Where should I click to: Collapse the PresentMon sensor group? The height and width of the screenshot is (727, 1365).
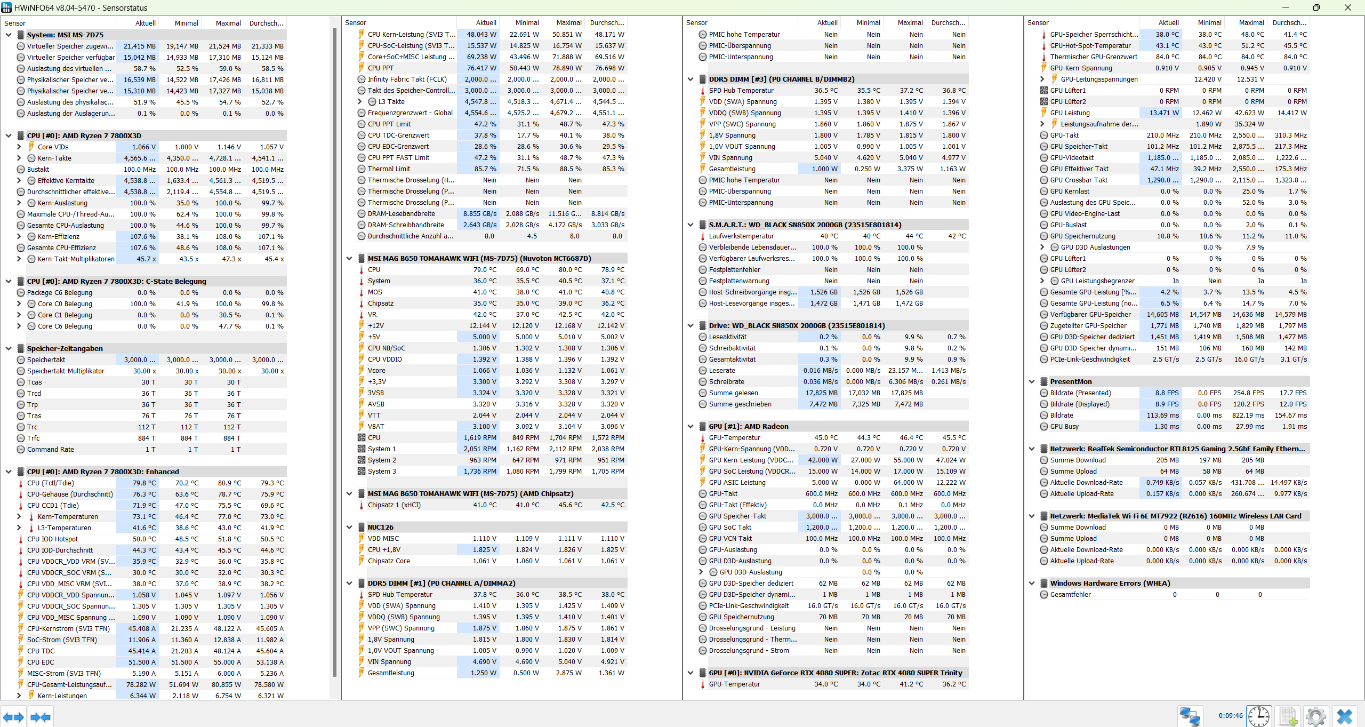tap(1032, 381)
